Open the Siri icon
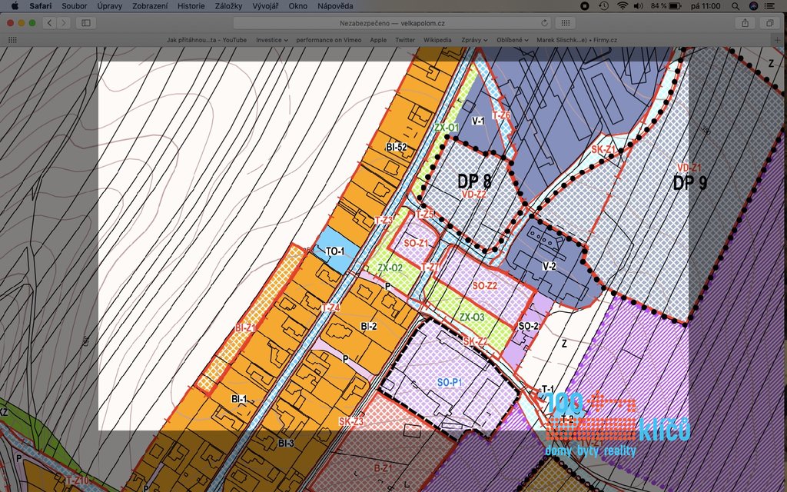Screen dimensions: 787x492 click(753, 6)
